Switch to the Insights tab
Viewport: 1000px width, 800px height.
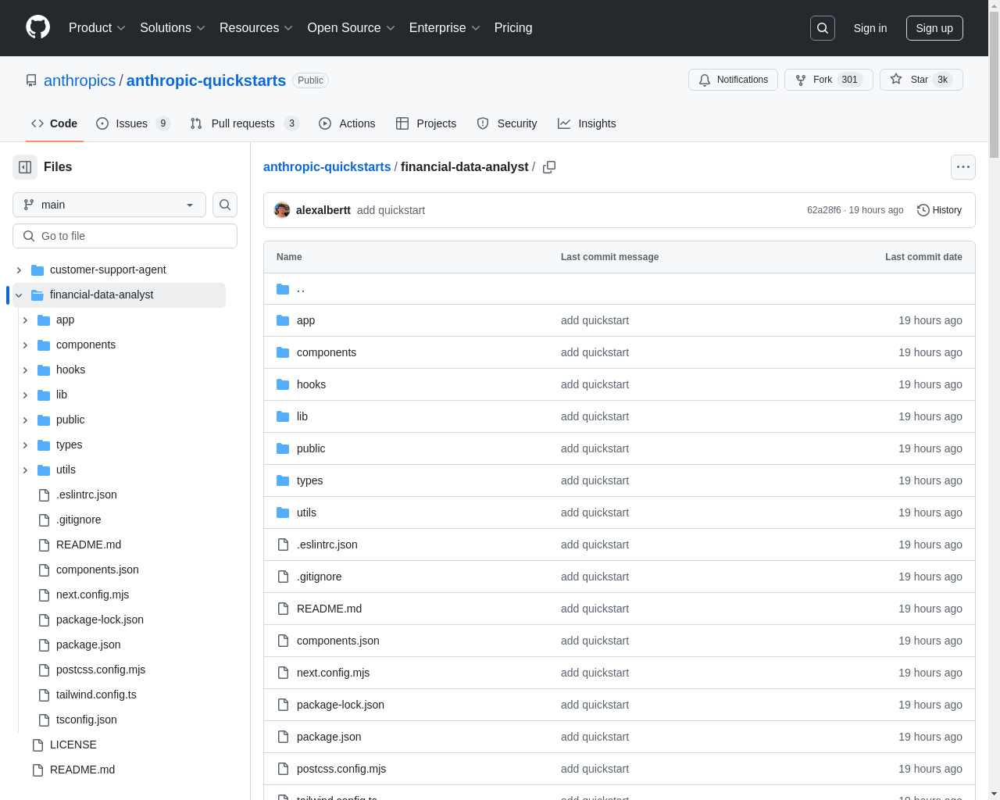[x=587, y=123]
